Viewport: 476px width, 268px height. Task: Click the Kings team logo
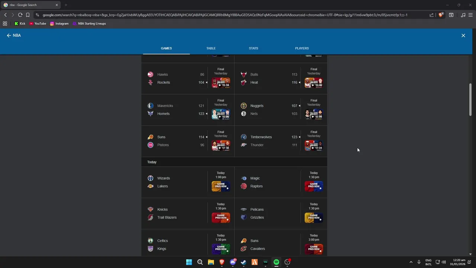[150, 249]
